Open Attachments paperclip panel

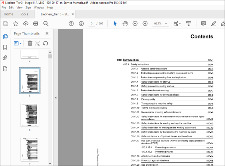click(x=5, y=58)
